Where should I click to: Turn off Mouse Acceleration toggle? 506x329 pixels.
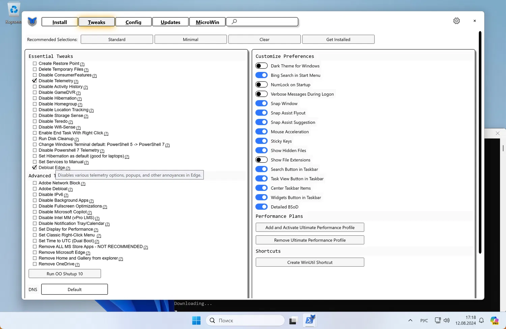click(x=261, y=131)
